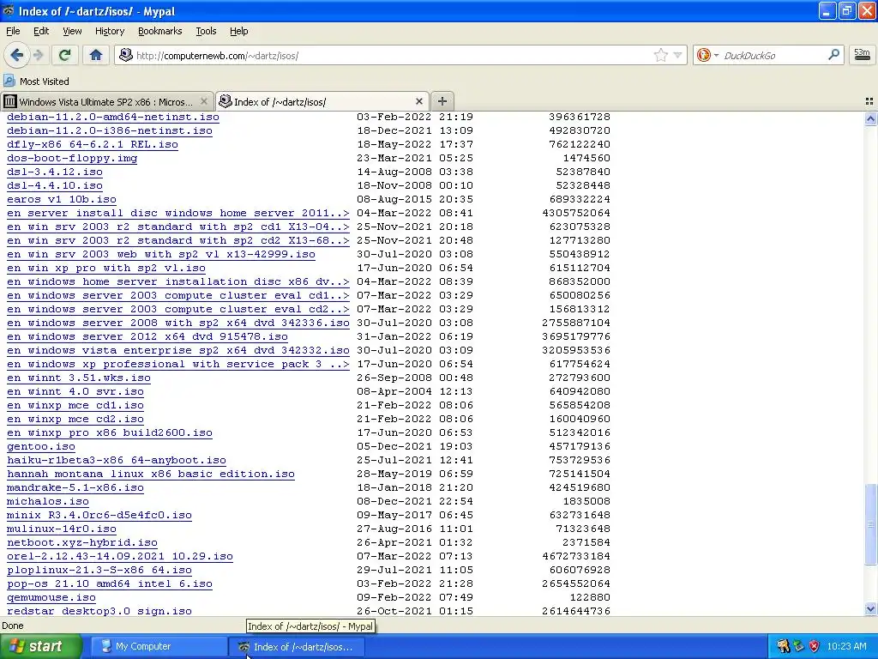878x659 pixels.
Task: Click the en_winnt_4.0_svr.iso link
Action: coord(75,391)
